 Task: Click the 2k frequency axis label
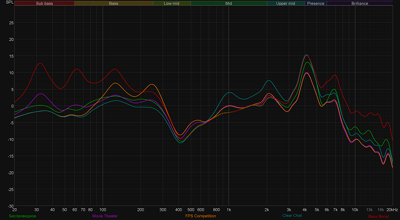click(x=267, y=210)
